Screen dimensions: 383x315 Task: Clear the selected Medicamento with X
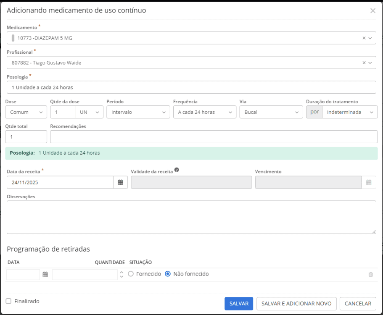tap(364, 38)
